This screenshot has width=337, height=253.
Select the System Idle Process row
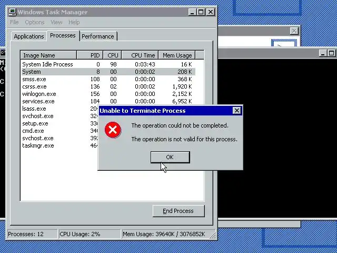pos(108,64)
